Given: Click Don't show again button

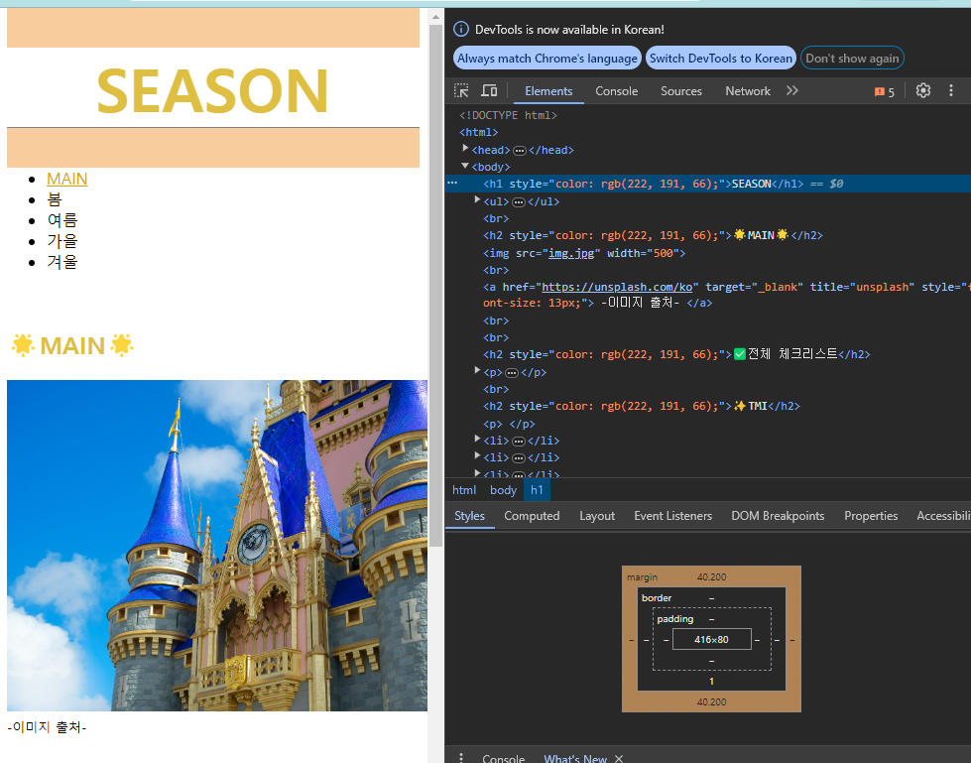Looking at the screenshot, I should point(852,59).
